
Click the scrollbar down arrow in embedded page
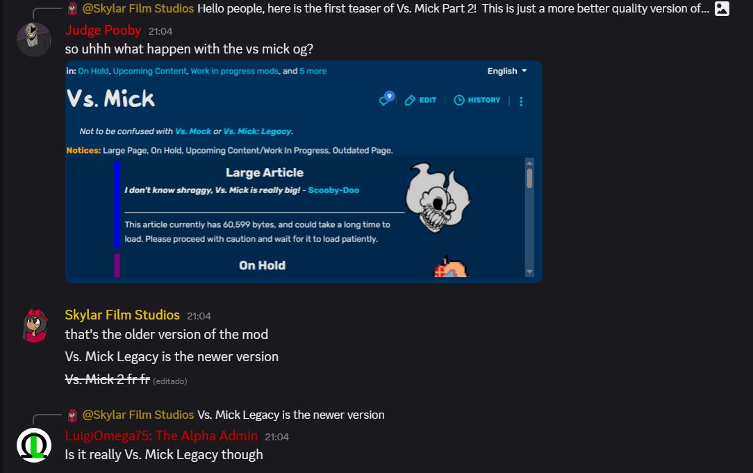529,272
